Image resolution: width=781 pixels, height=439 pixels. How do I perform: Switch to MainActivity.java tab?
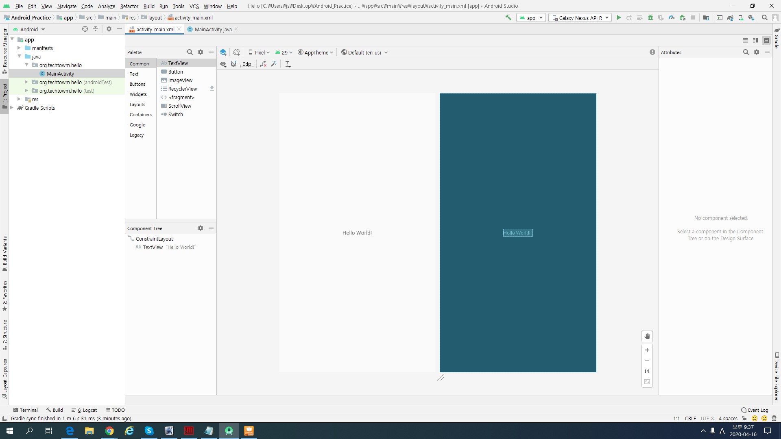[213, 29]
